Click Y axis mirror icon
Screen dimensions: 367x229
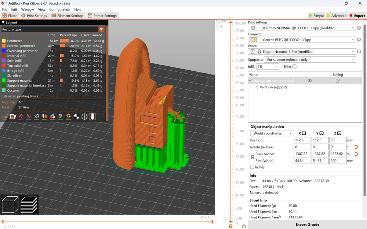(321, 133)
